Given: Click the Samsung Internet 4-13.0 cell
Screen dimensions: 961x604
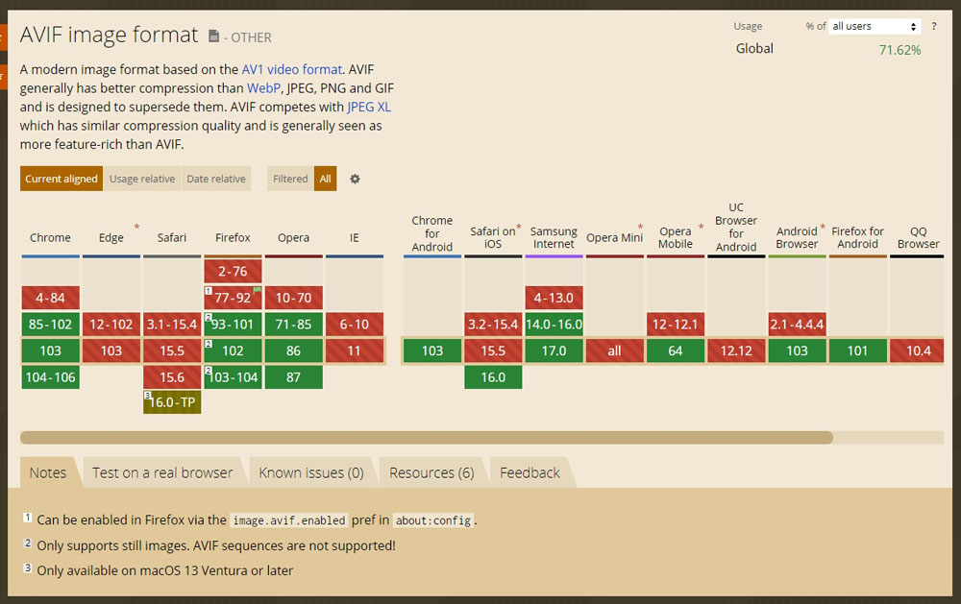Looking at the screenshot, I should coord(554,298).
